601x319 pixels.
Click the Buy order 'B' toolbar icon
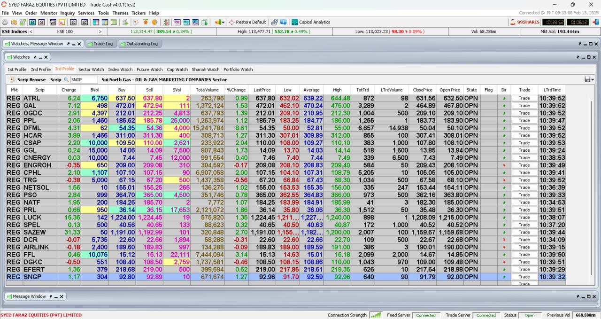32,22
